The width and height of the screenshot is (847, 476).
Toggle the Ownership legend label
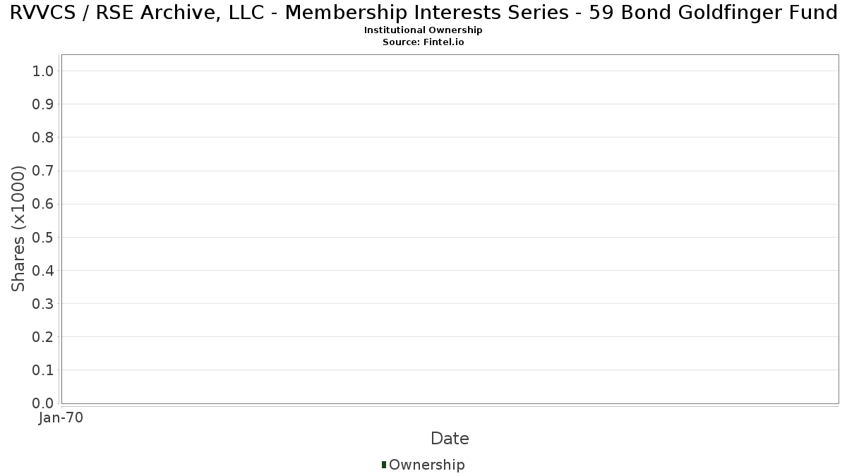click(426, 465)
